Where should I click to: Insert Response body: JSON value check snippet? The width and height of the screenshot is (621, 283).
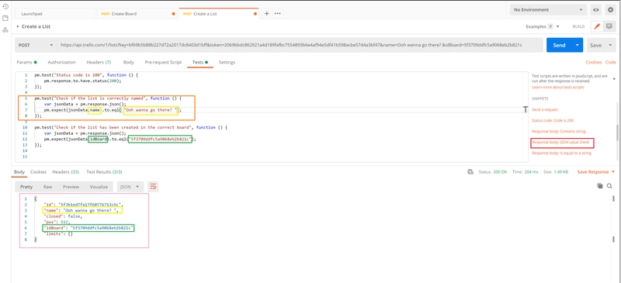(561, 142)
